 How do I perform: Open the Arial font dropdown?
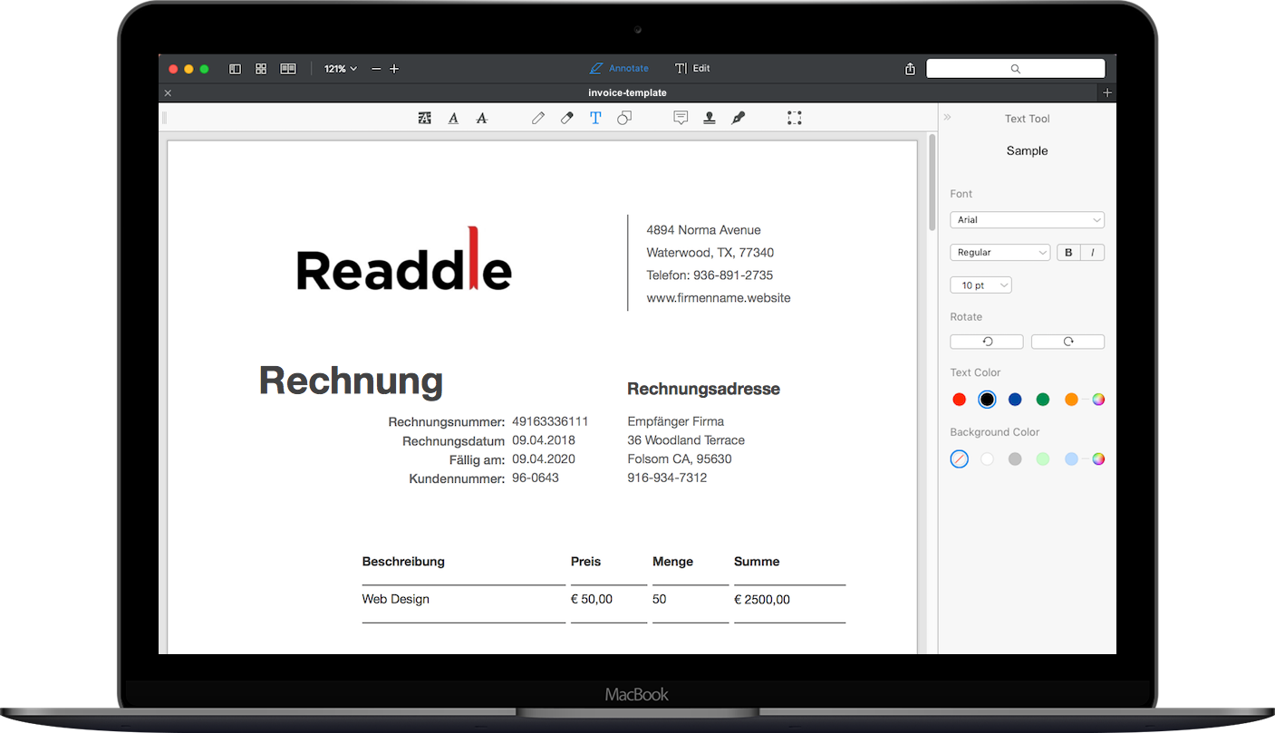coord(1027,220)
